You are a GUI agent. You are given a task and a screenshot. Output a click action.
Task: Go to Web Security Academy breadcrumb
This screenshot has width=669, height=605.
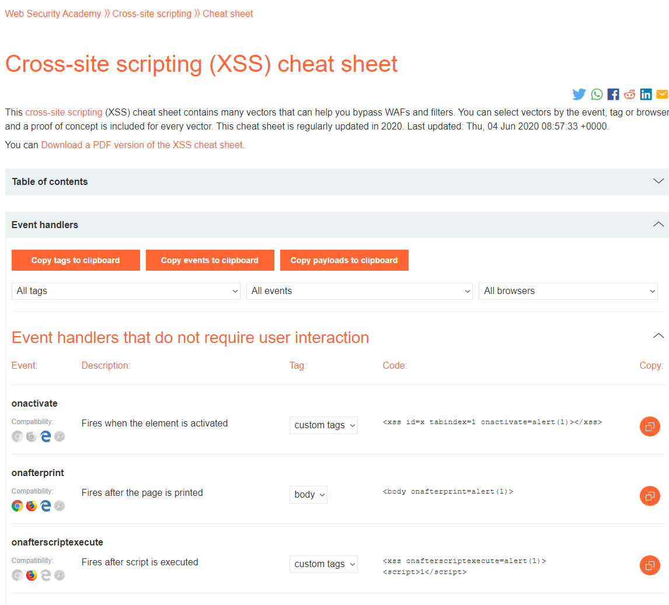click(53, 13)
